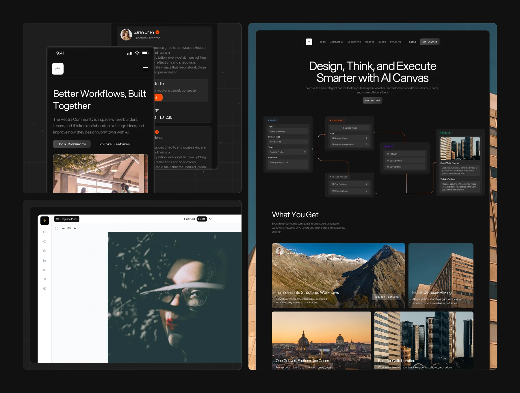
Task: Click the Result node label
Action: point(445,133)
